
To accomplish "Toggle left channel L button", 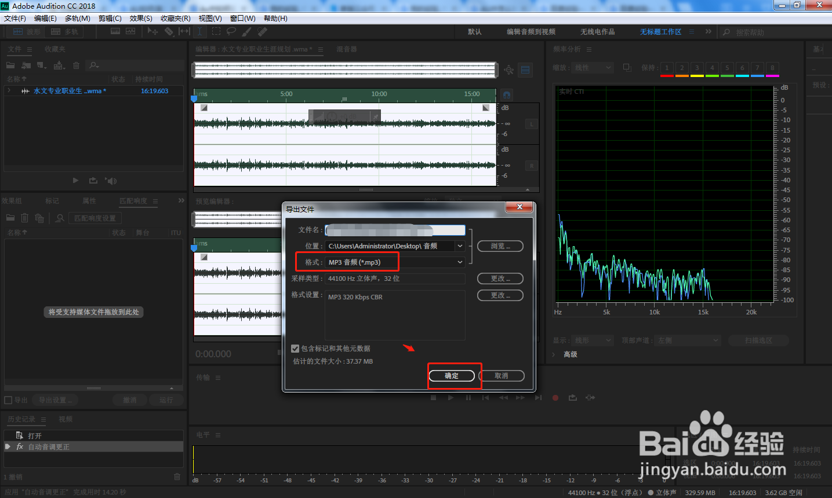I will click(x=532, y=124).
